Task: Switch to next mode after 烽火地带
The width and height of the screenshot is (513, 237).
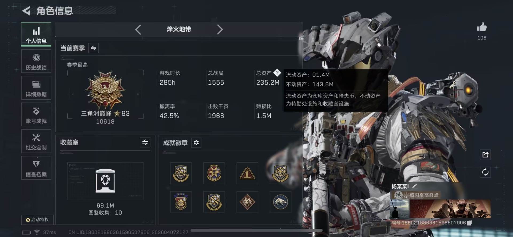Action: tap(220, 29)
